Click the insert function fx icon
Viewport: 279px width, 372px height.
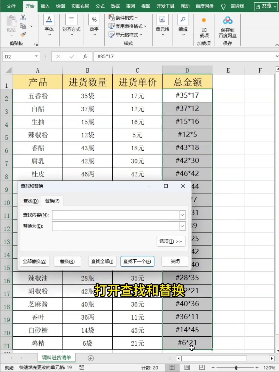pos(85,57)
